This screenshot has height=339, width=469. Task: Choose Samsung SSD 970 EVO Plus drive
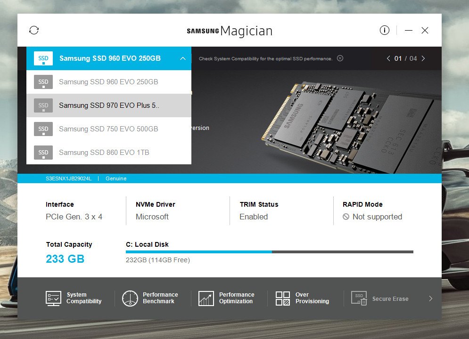tap(108, 105)
